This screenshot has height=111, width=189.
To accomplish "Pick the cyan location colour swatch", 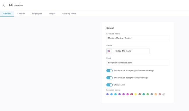I will point(116,94).
